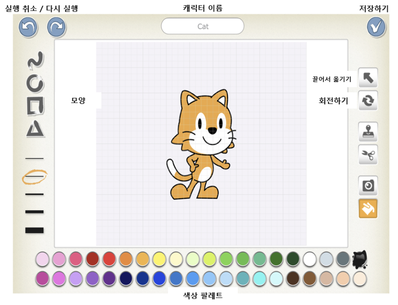Screen dimensions: 398x305
Task: Click the Cat character name field
Action: 203,26
